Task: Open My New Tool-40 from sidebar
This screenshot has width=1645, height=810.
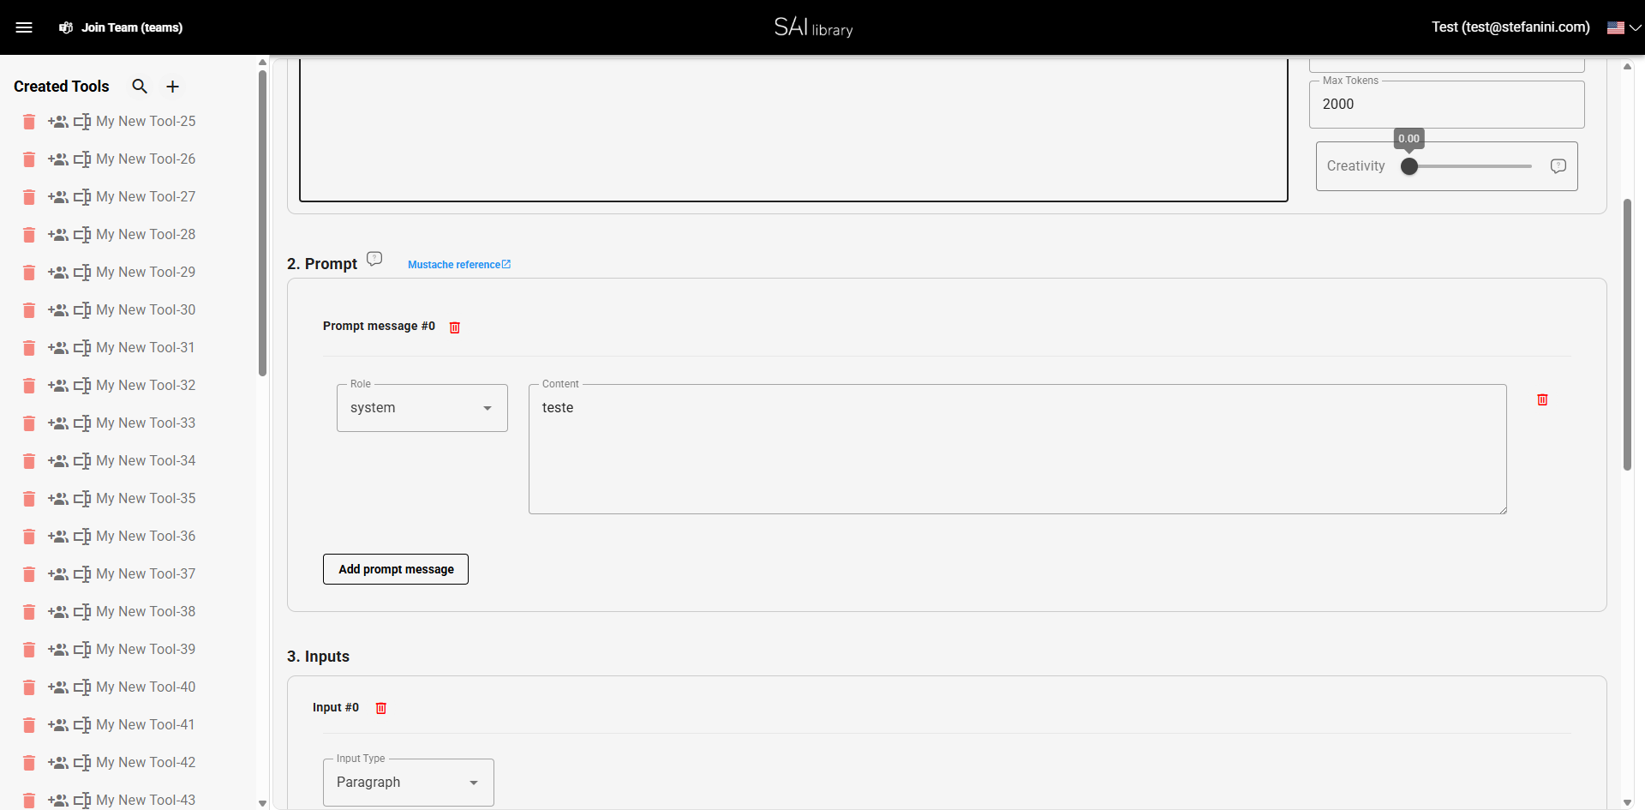Action: (x=146, y=687)
